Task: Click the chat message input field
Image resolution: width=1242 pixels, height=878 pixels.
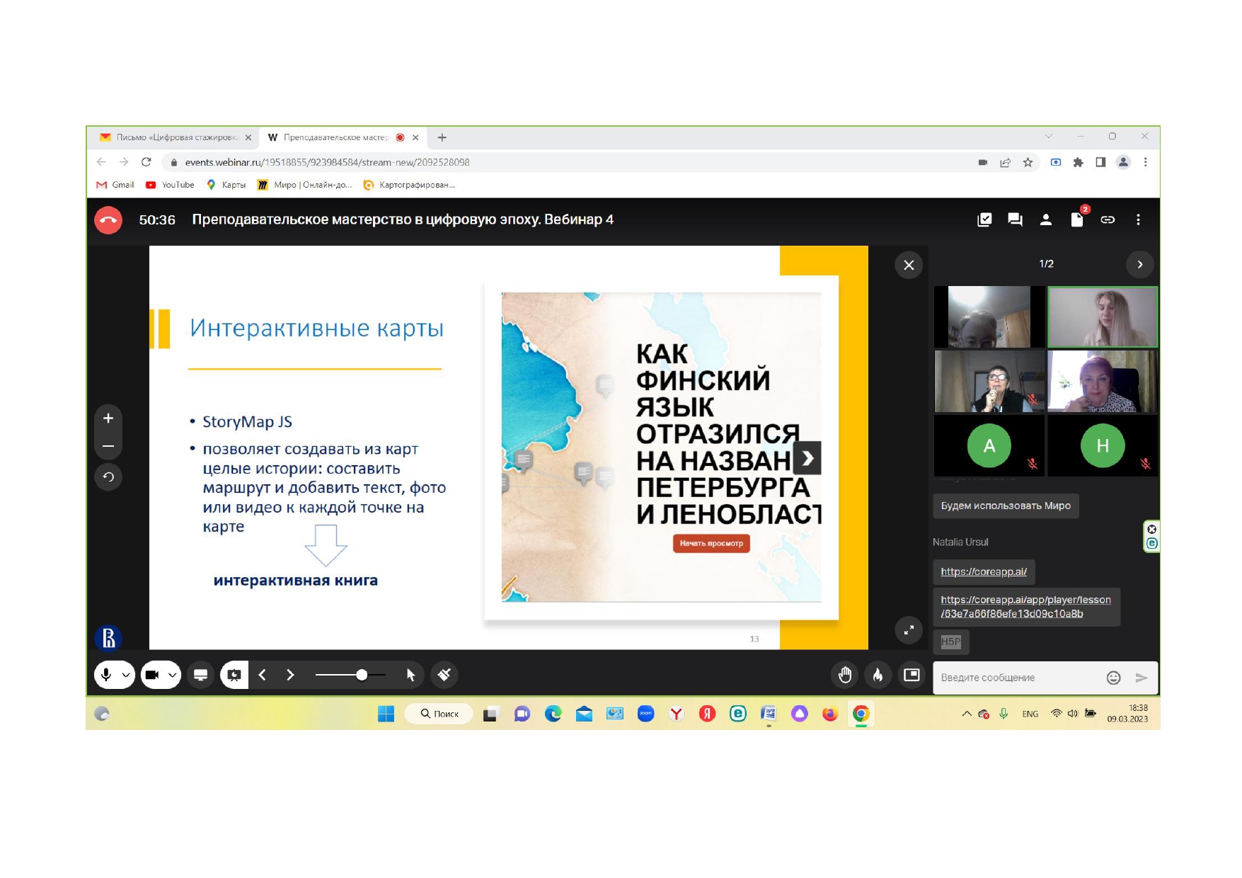Action: point(1018,678)
